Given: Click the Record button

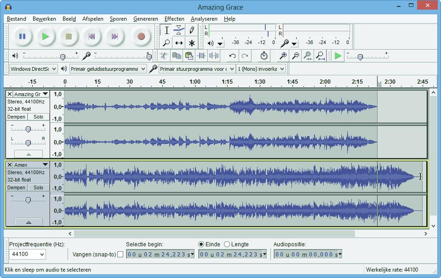Looking at the screenshot, I should 141,36.
